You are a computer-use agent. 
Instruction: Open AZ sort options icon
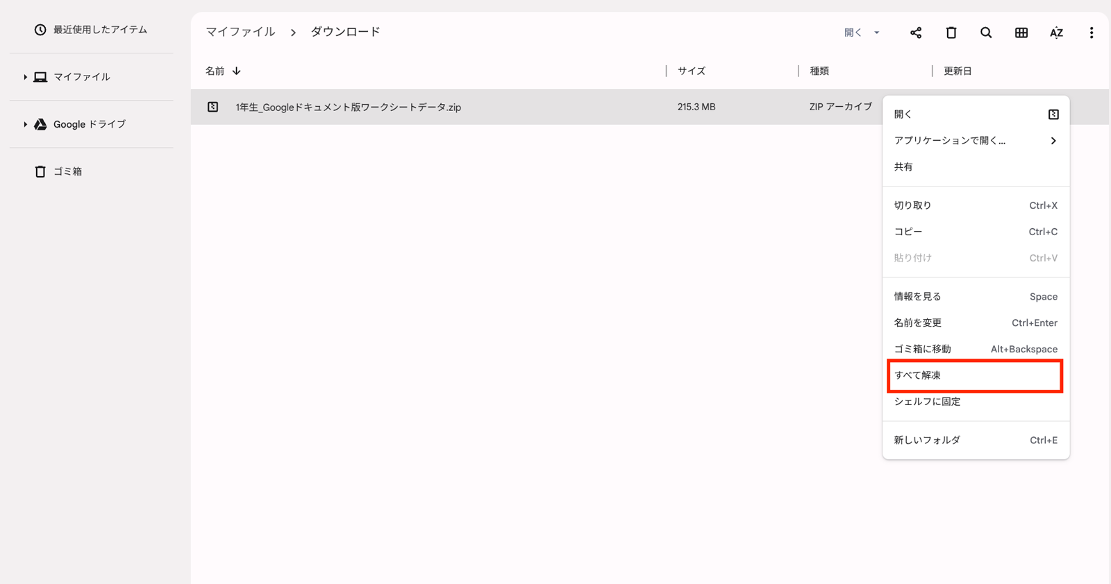tap(1056, 33)
